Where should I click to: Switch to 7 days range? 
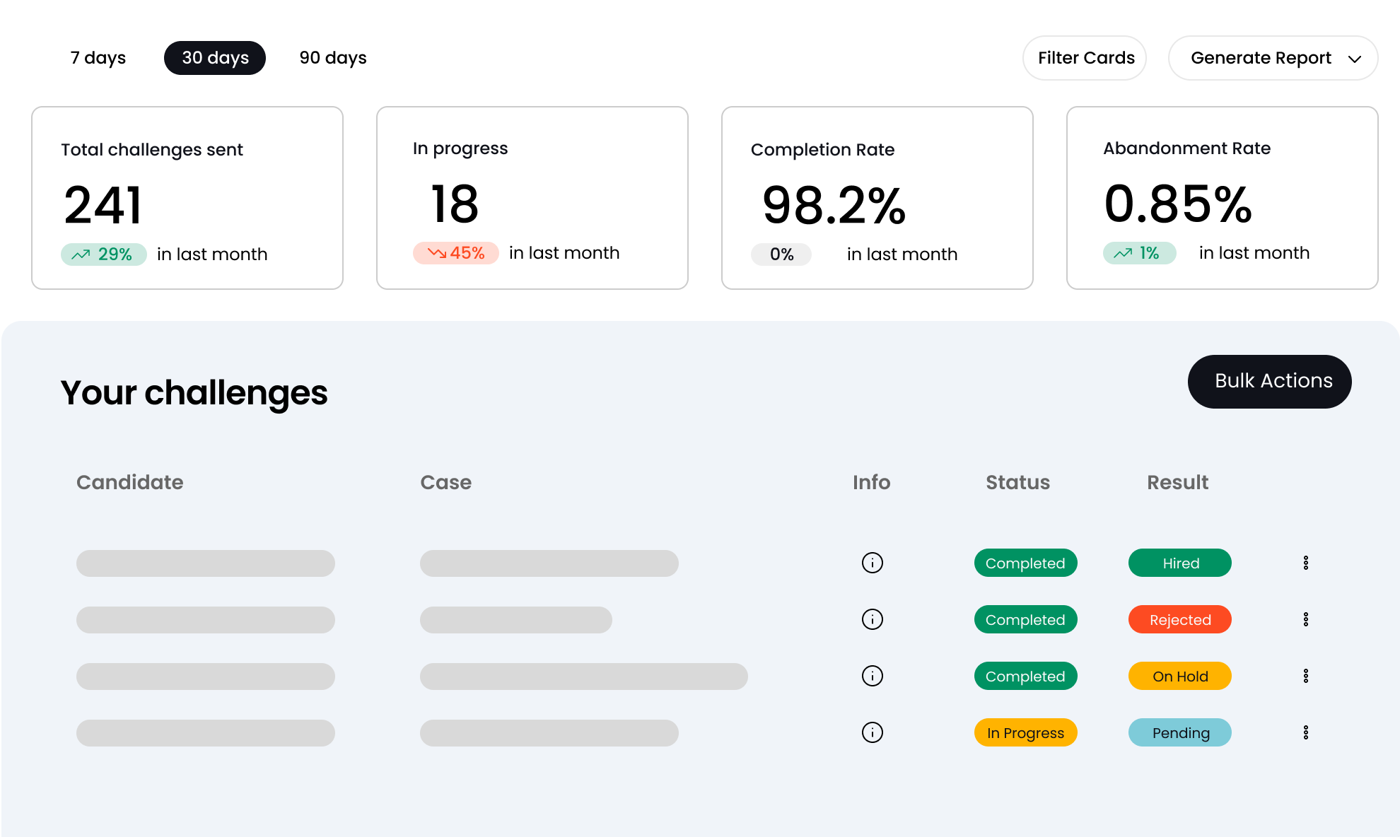[x=98, y=58]
